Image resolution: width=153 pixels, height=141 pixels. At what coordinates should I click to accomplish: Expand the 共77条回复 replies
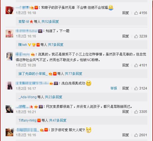pos(73,74)
